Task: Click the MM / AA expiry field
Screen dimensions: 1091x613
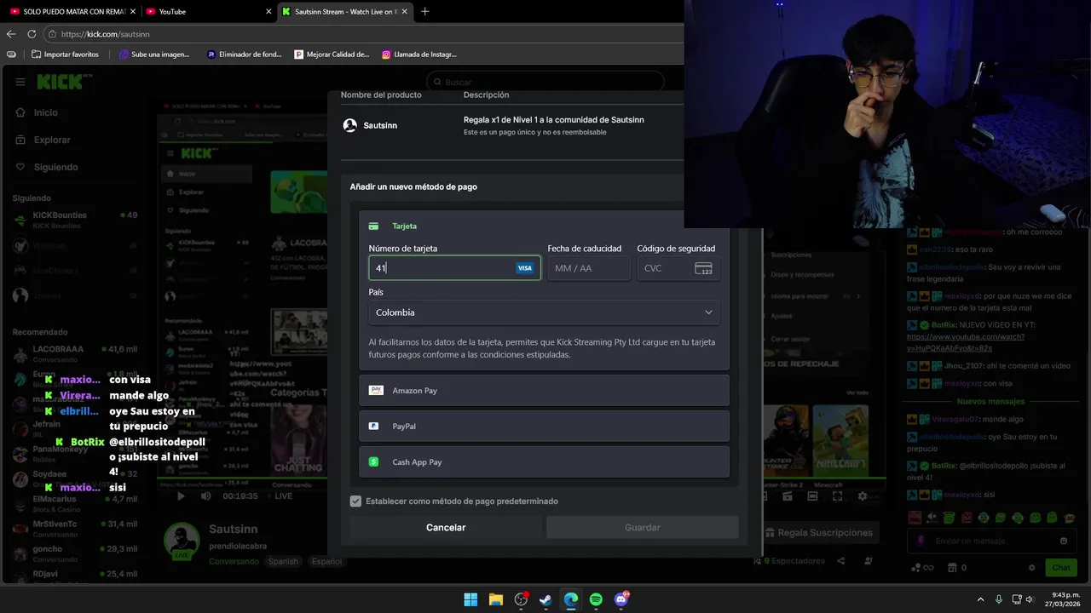Action: 588,268
